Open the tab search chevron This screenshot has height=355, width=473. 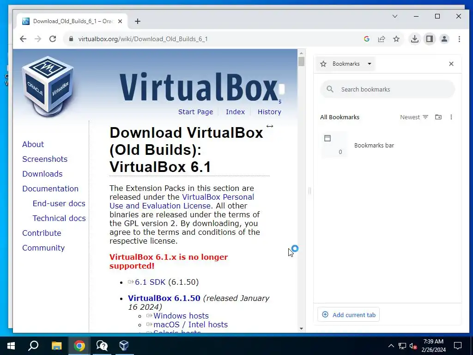[x=395, y=16]
